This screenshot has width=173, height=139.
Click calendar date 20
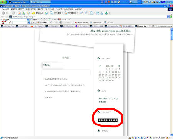pyautogui.click(x=100, y=78)
